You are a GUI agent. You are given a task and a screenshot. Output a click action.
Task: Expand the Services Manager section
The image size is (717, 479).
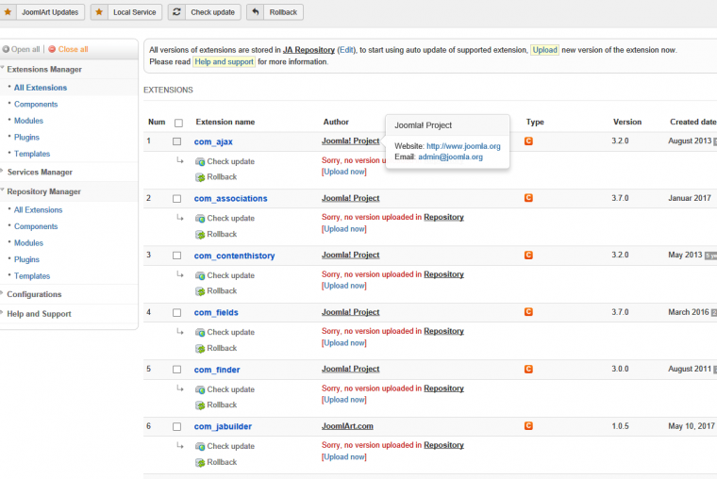pos(40,173)
